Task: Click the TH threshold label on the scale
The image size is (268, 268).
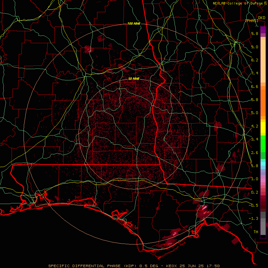Action: (256, 232)
